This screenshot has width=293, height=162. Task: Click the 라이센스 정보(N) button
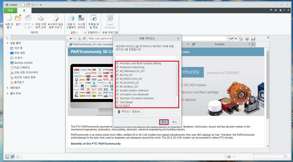(129, 112)
